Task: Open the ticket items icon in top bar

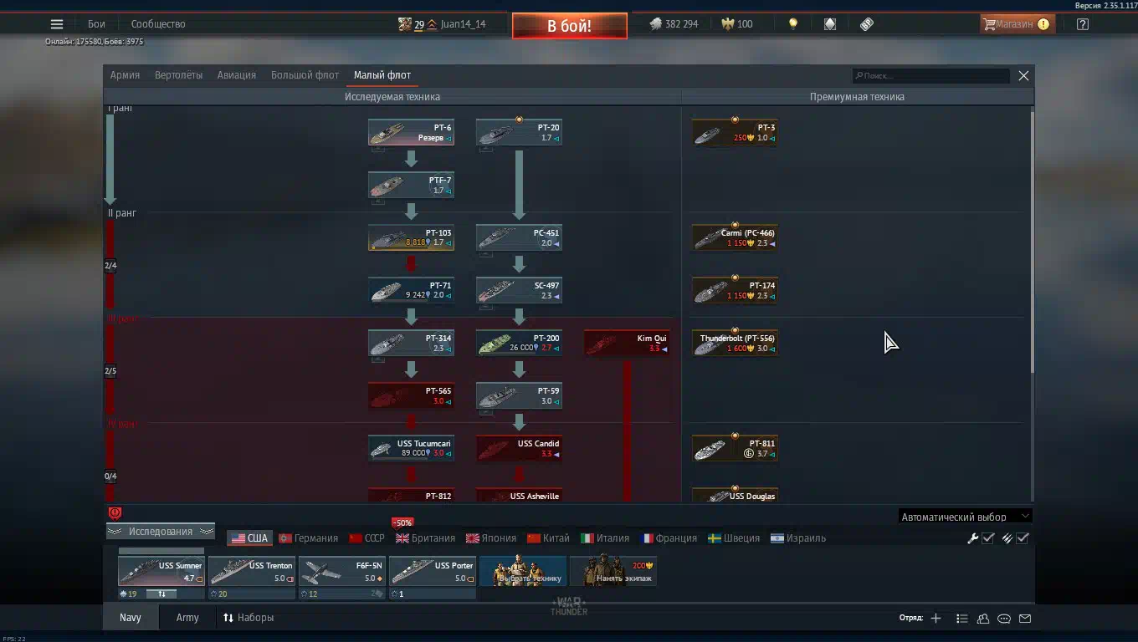Action: (867, 24)
